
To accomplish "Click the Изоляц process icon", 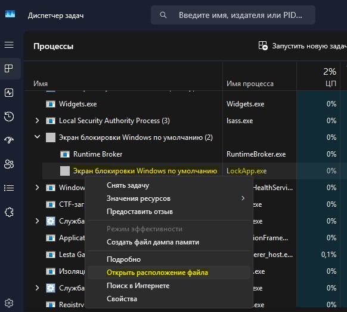I will pyautogui.click(x=51, y=271).
